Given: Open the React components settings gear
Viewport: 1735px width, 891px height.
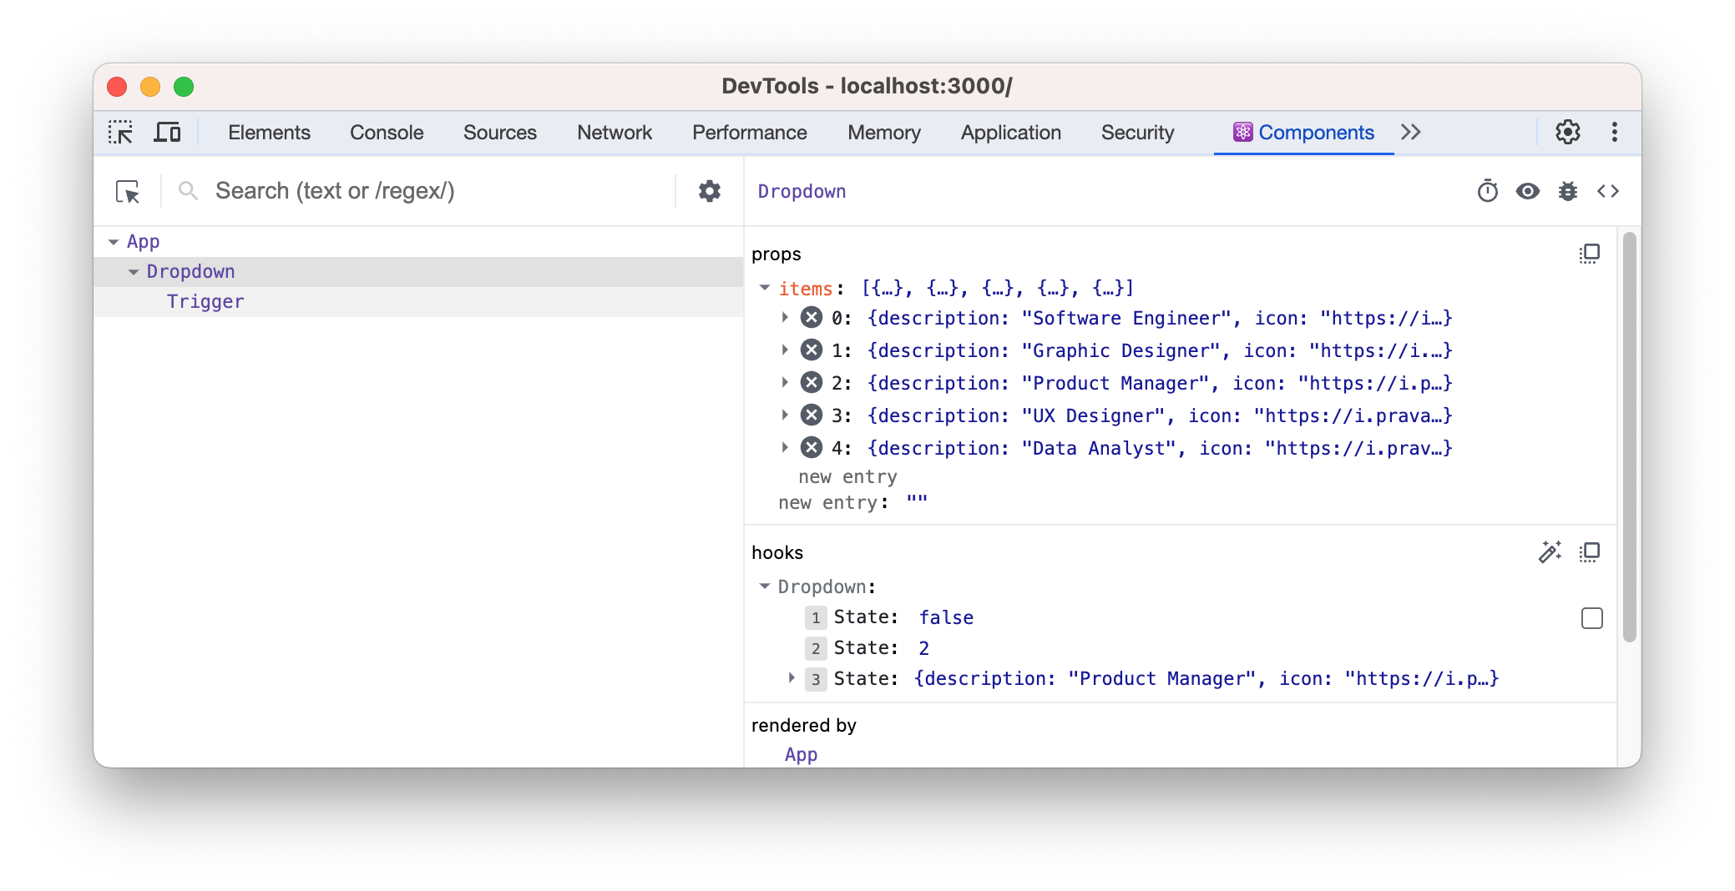Looking at the screenshot, I should click(709, 192).
